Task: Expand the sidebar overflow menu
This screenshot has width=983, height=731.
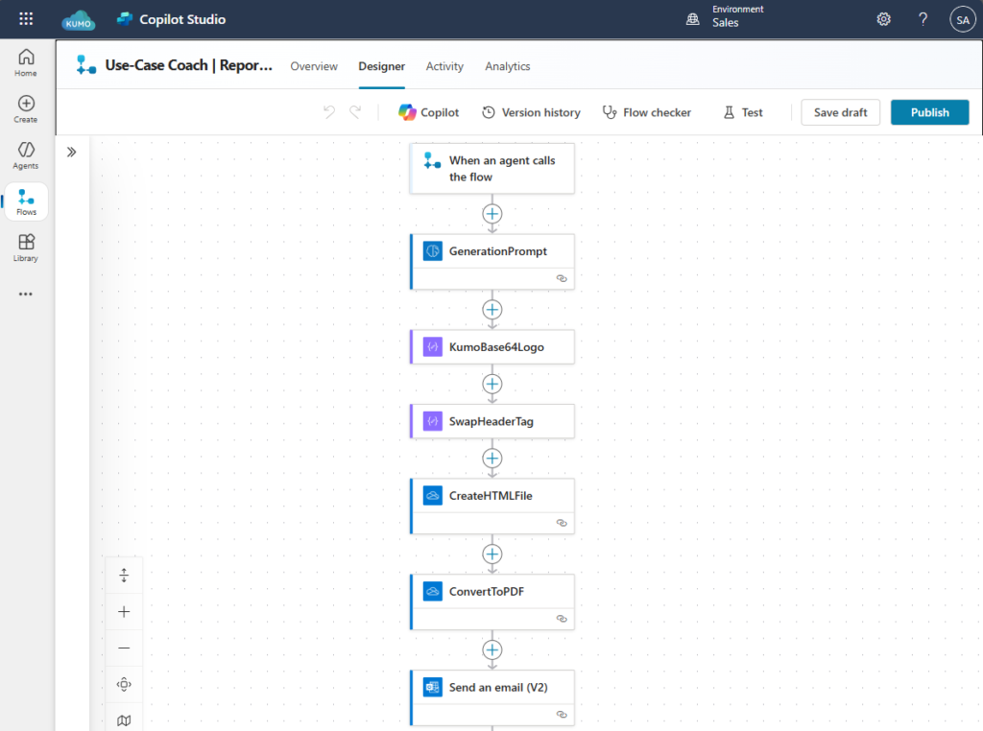Action: pos(26,294)
